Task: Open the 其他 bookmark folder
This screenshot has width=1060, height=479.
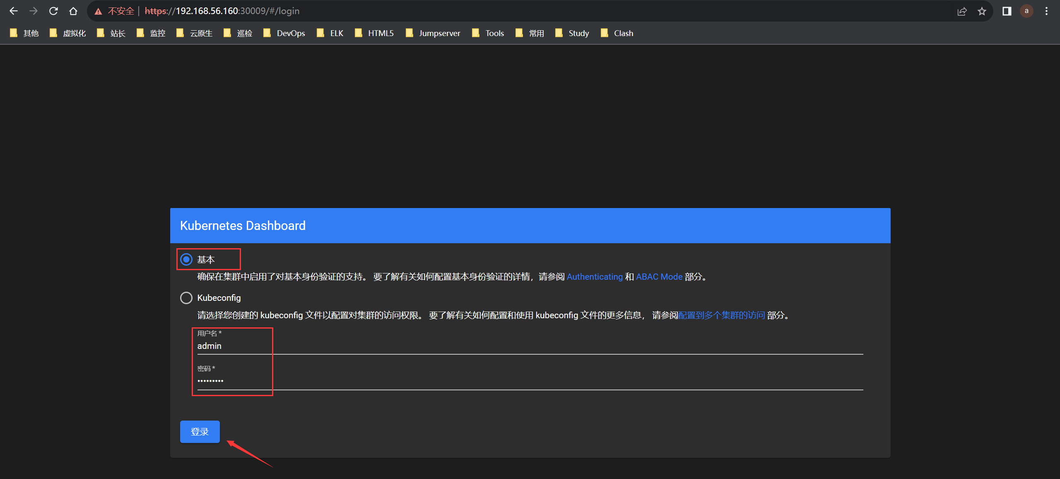Action: click(x=24, y=33)
